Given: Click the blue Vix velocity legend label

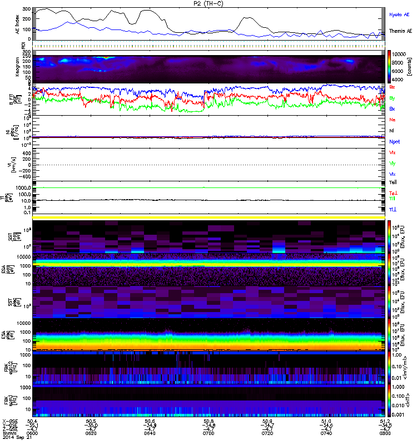Looking at the screenshot, I should (392, 174).
